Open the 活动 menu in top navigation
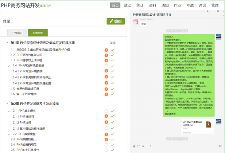 (128, 5)
